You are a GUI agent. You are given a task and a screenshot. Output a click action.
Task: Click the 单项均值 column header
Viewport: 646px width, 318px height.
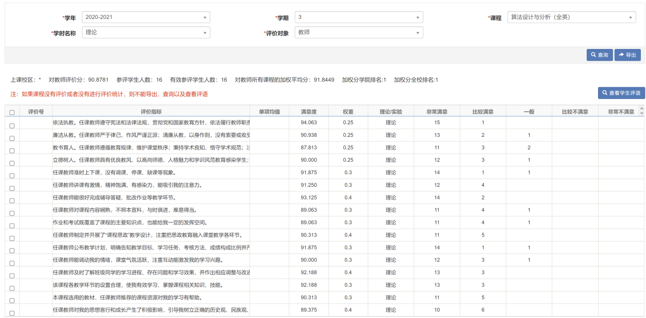pyautogui.click(x=269, y=111)
